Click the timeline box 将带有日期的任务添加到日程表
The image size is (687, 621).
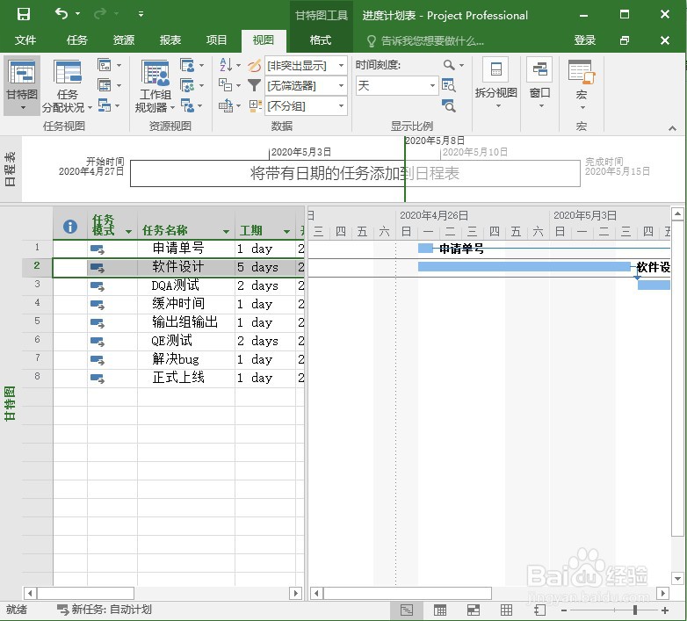pyautogui.click(x=355, y=173)
